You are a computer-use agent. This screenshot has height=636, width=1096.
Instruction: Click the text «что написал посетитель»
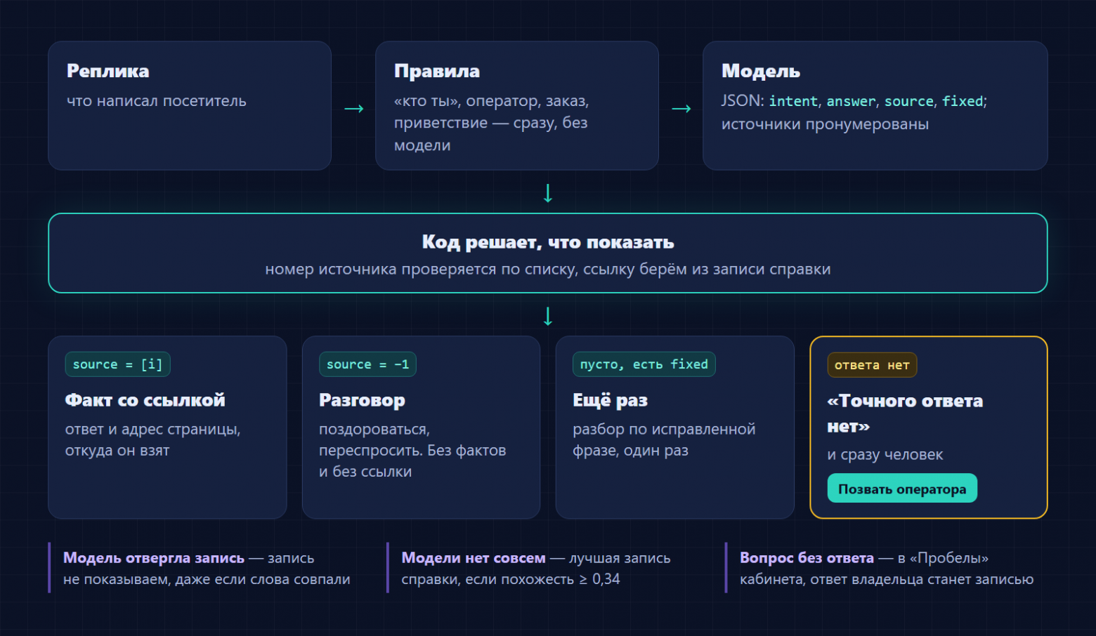(x=157, y=100)
